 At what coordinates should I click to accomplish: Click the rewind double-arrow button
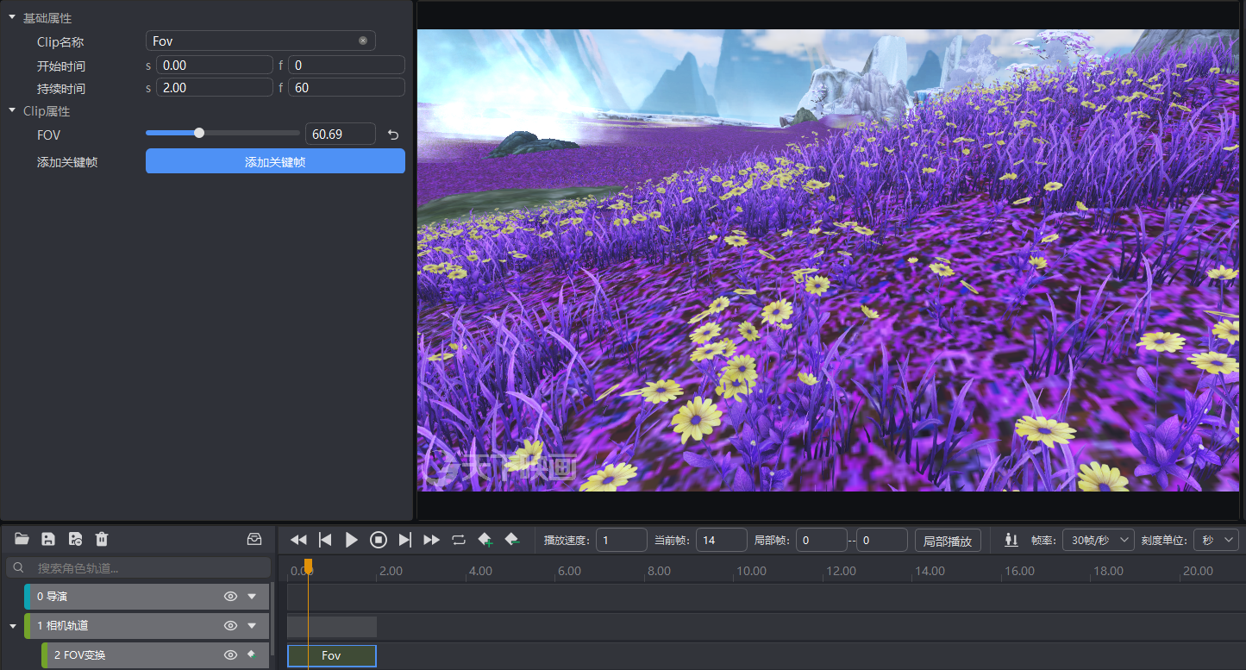[298, 540]
